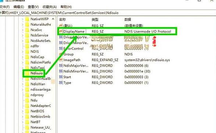Select the NetBIOS key folder icon
Viewport: 216px width, 133px height.
(27, 111)
